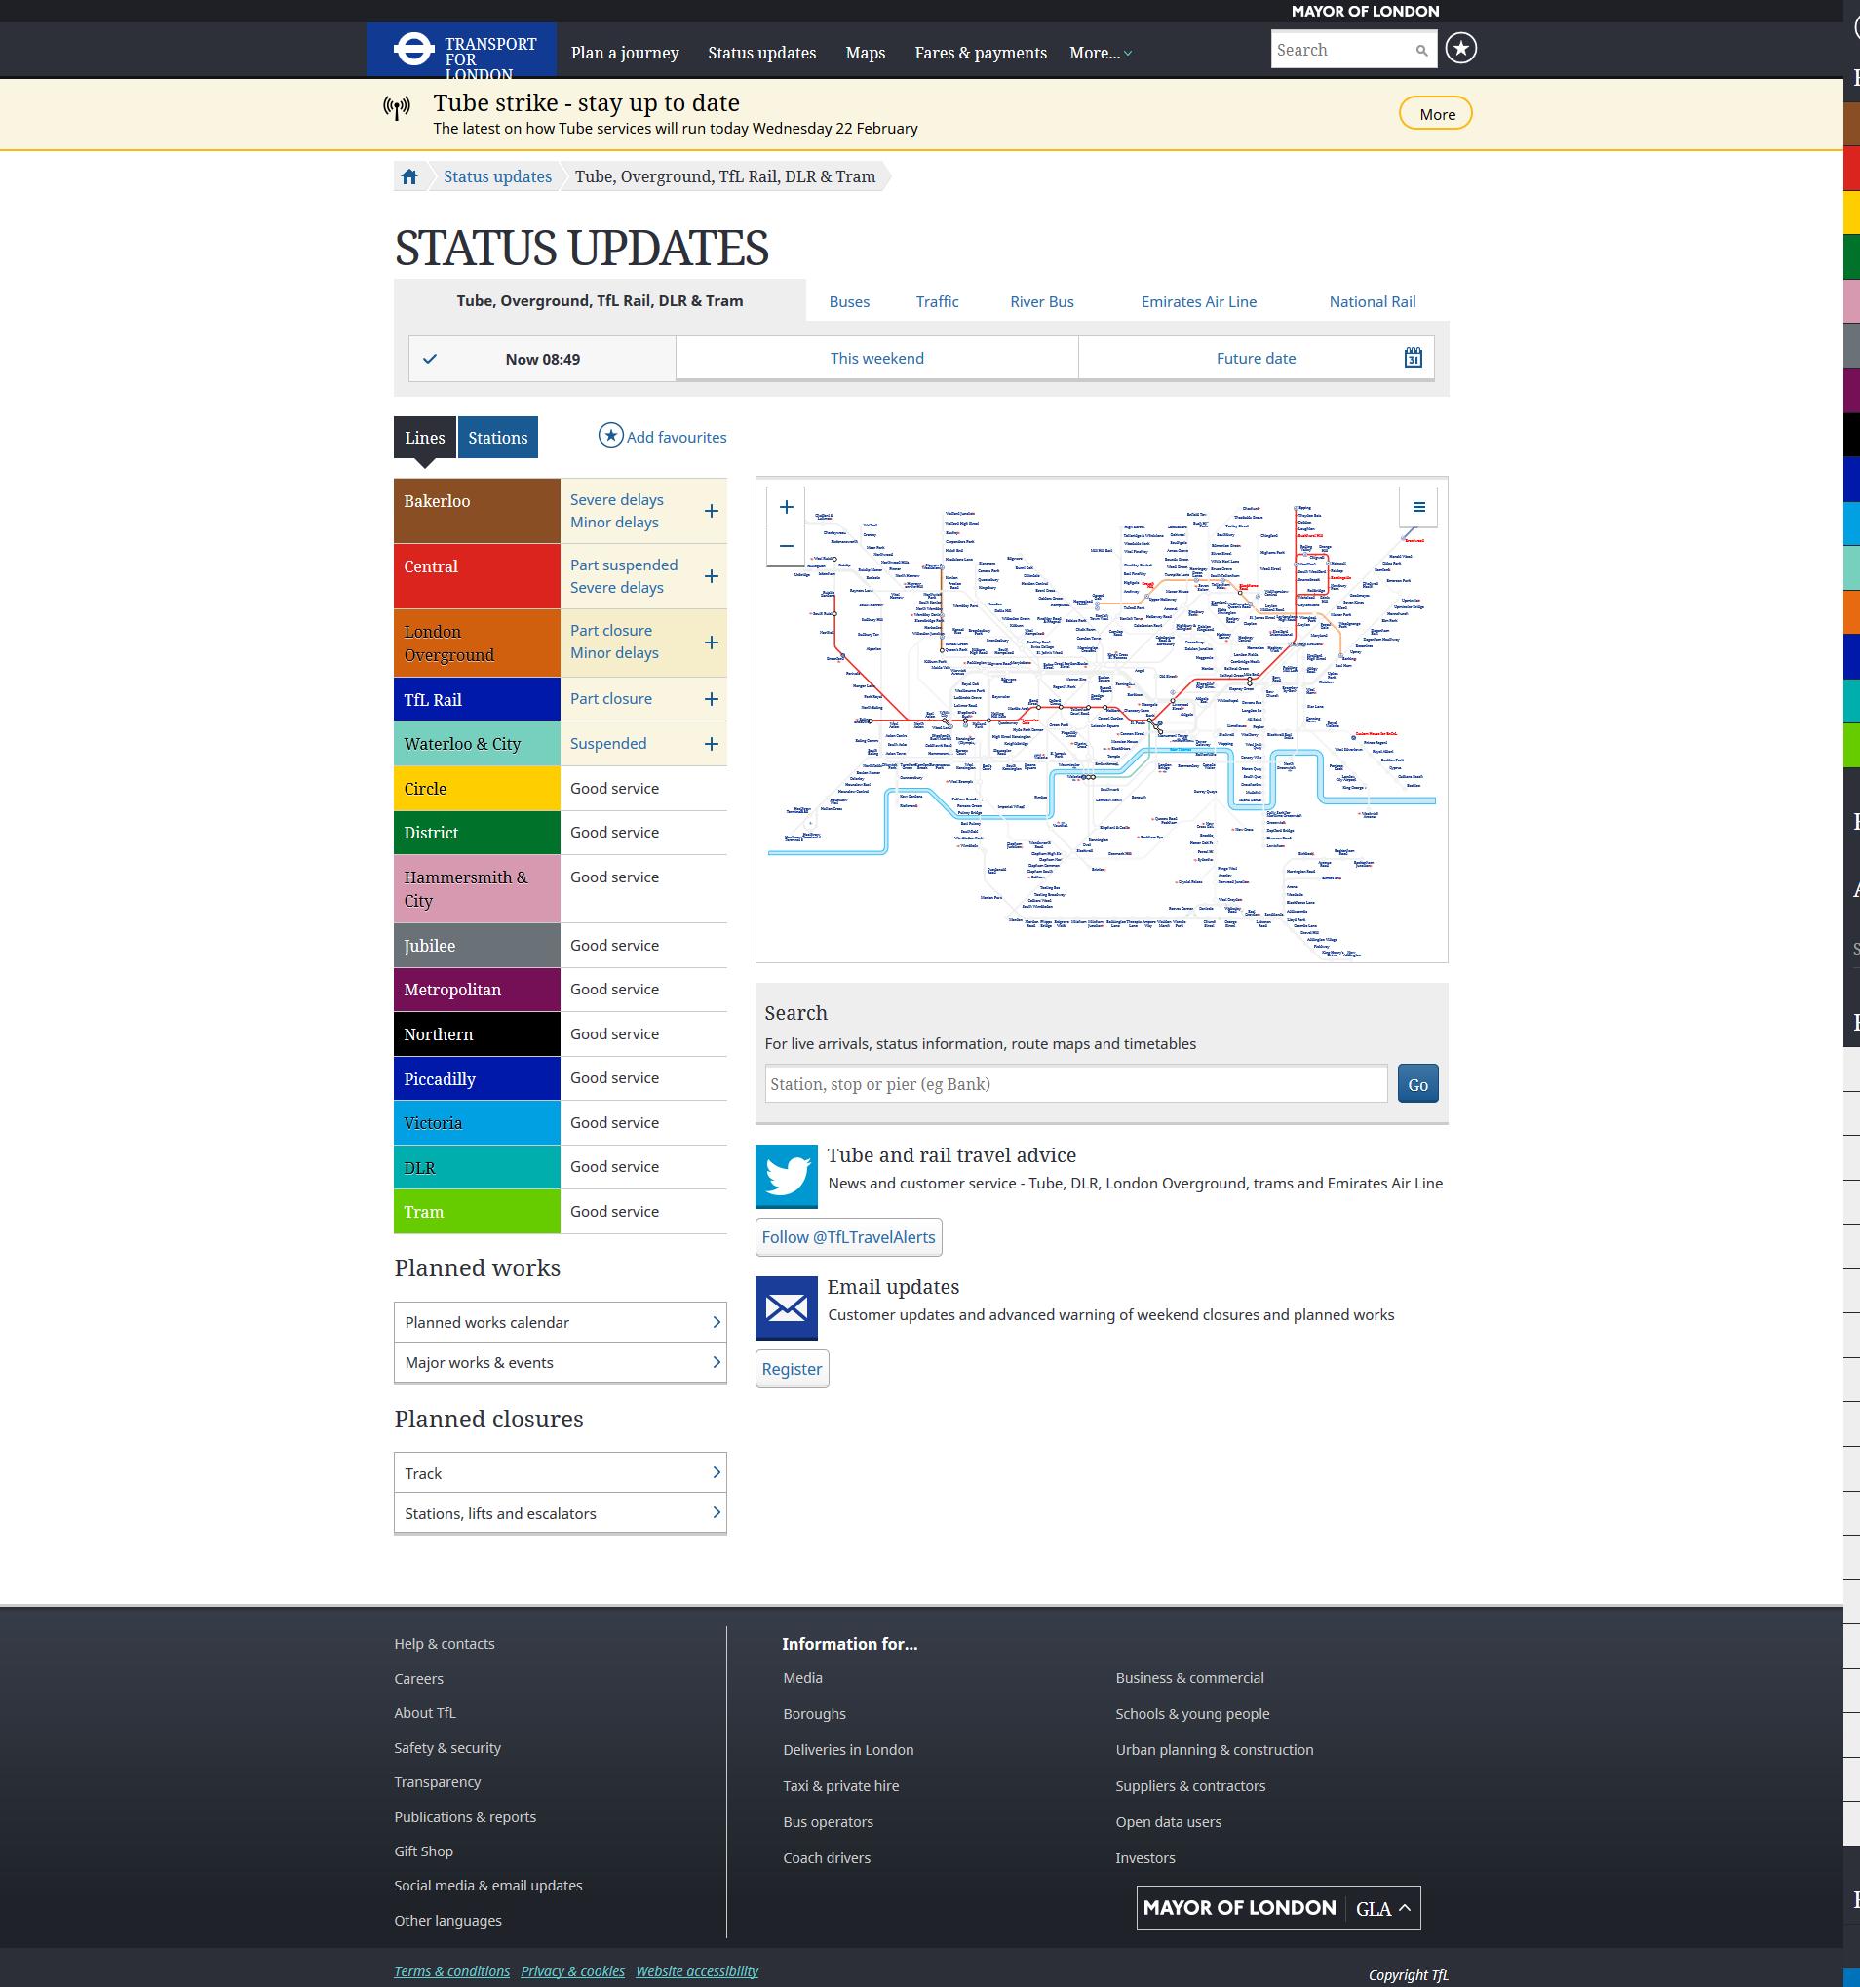1860x1987 pixels.
Task: Click the Register button for emails
Action: pos(792,1369)
